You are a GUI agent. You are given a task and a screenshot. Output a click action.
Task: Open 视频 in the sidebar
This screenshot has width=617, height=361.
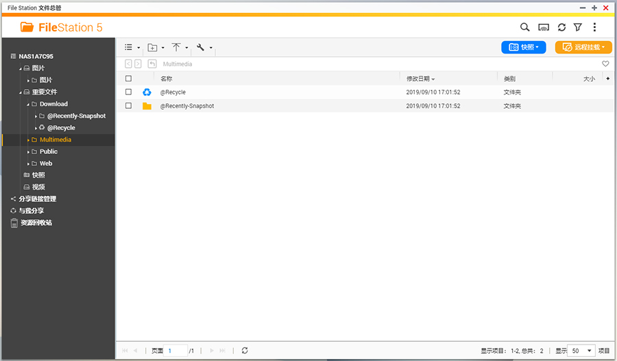38,187
